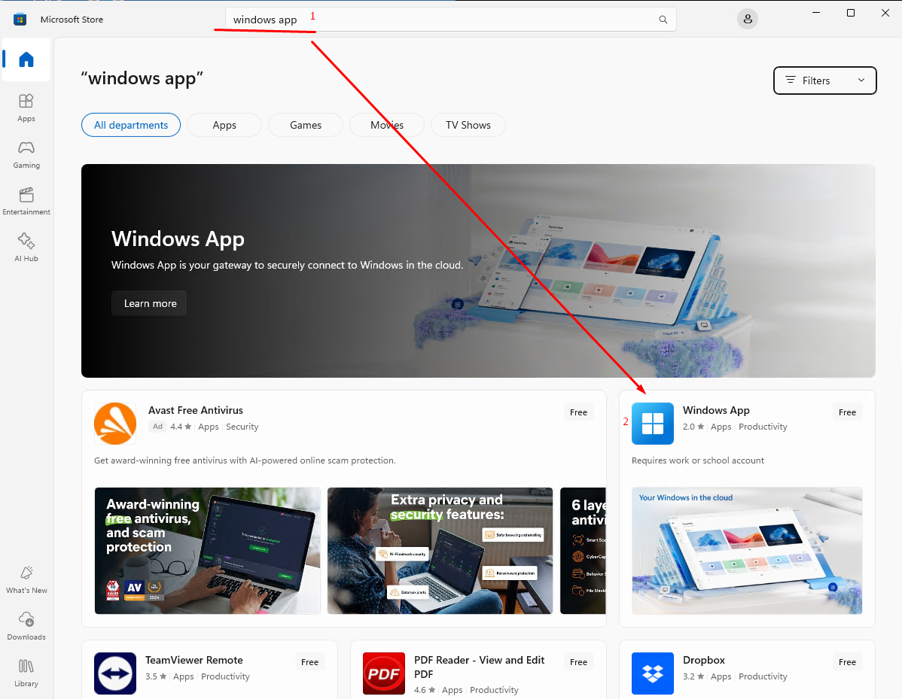The image size is (902, 699).
Task: Click Windows App banner gateway description text
Action: pyautogui.click(x=287, y=265)
